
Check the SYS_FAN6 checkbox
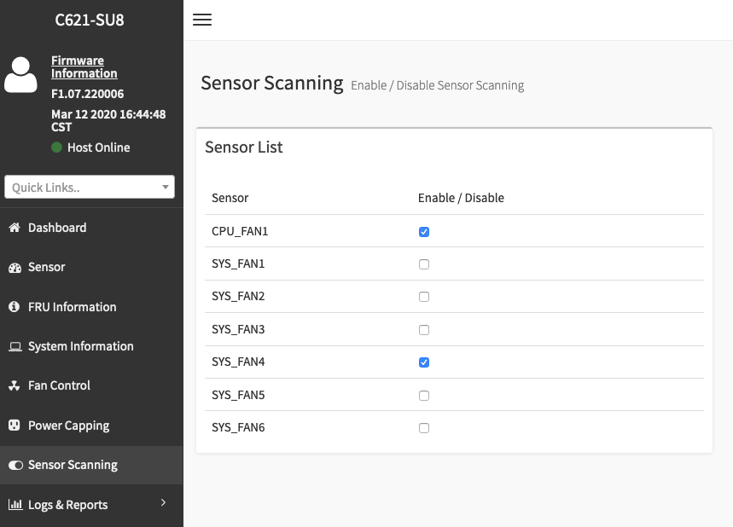tap(424, 428)
